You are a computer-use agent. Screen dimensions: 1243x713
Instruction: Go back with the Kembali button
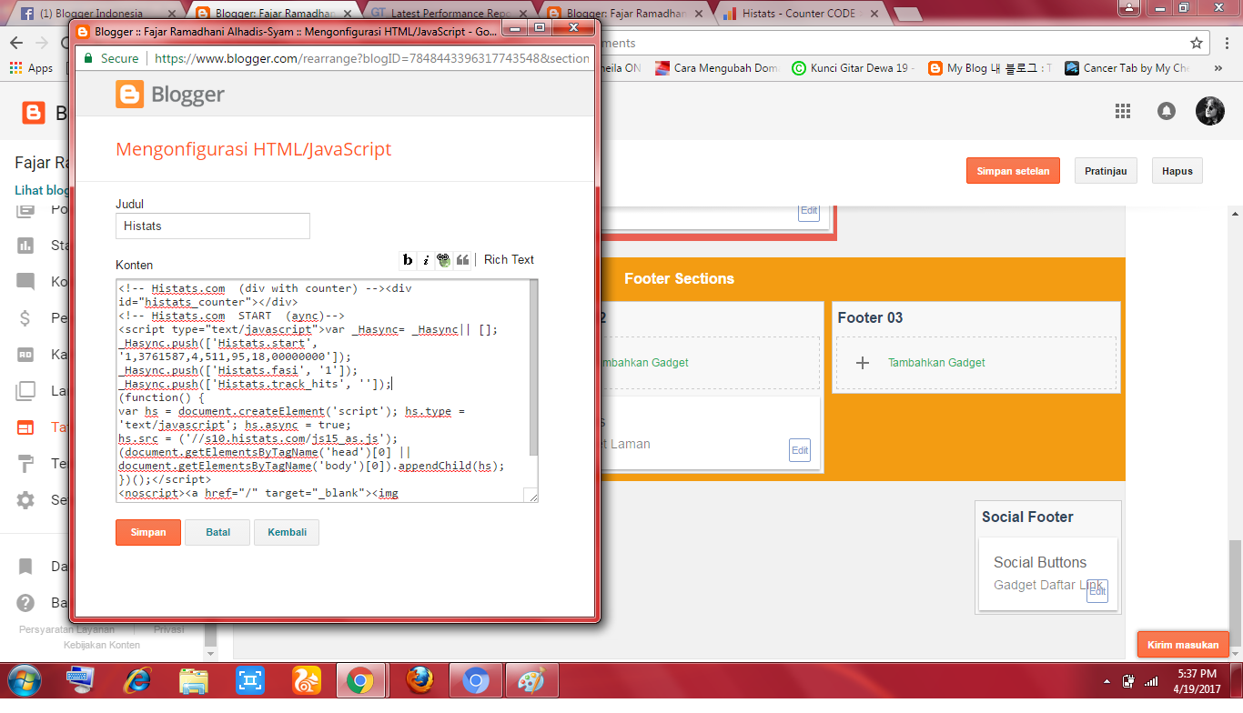click(287, 532)
